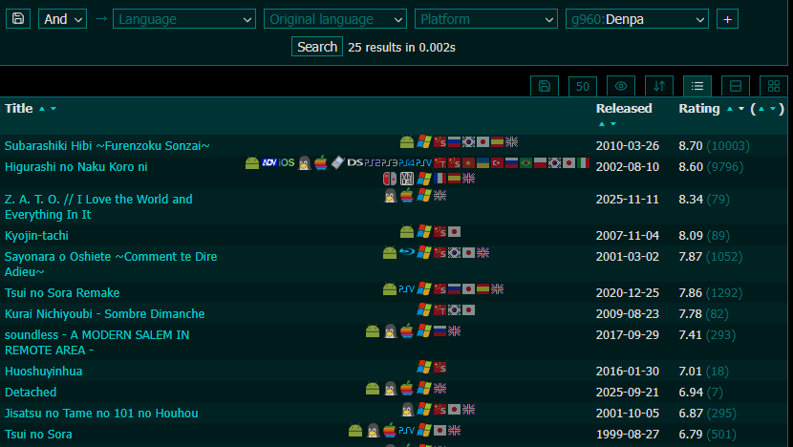Click the Turkish flag in Higurashi row
Screen dimensions: 793x447
coord(498,162)
